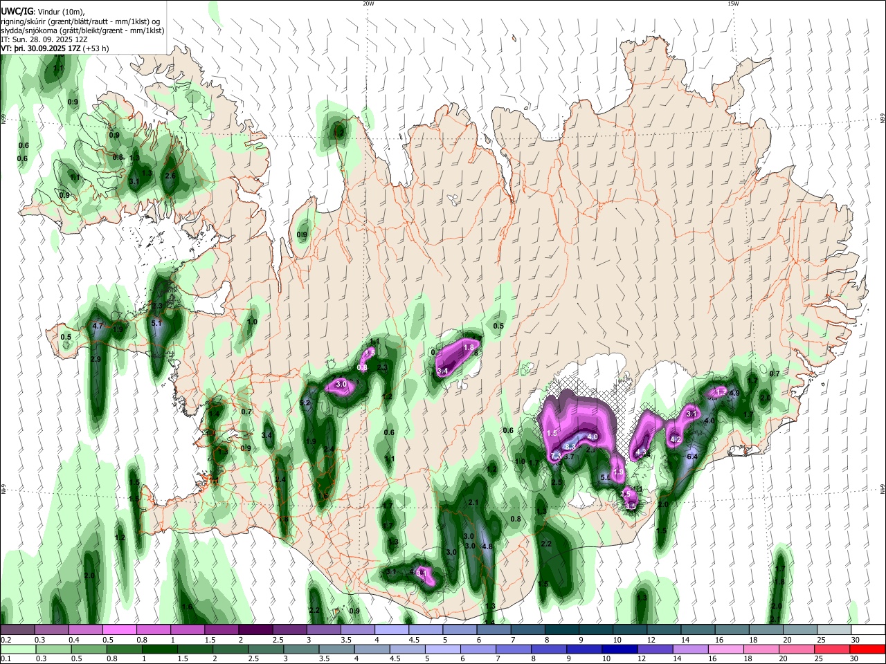This screenshot has height=664, width=886.
Task: Click the '8.3' precipitation value on the map
Action: [570, 447]
